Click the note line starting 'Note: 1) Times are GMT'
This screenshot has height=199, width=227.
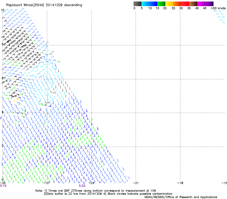point(95,191)
